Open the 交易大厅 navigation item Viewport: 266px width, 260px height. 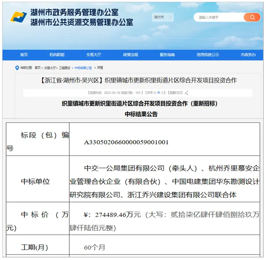[x=94, y=55]
